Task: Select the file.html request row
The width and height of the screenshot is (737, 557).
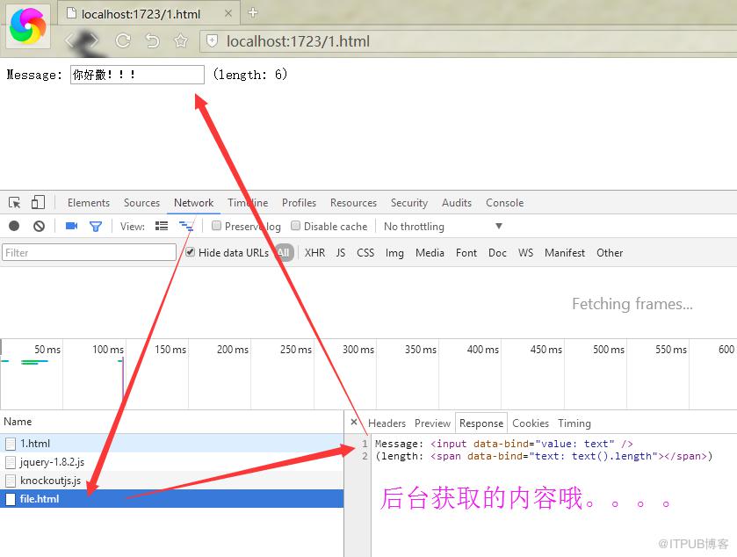Action: tap(171, 499)
